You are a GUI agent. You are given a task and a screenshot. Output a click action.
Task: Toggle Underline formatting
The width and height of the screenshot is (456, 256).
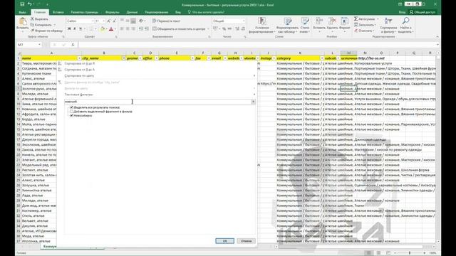[81, 28]
